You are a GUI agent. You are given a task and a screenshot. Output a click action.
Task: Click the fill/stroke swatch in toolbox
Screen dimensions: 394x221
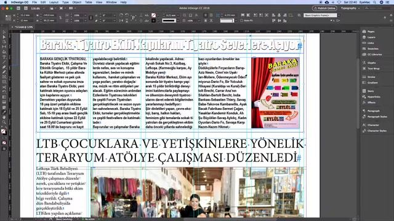point(4,131)
